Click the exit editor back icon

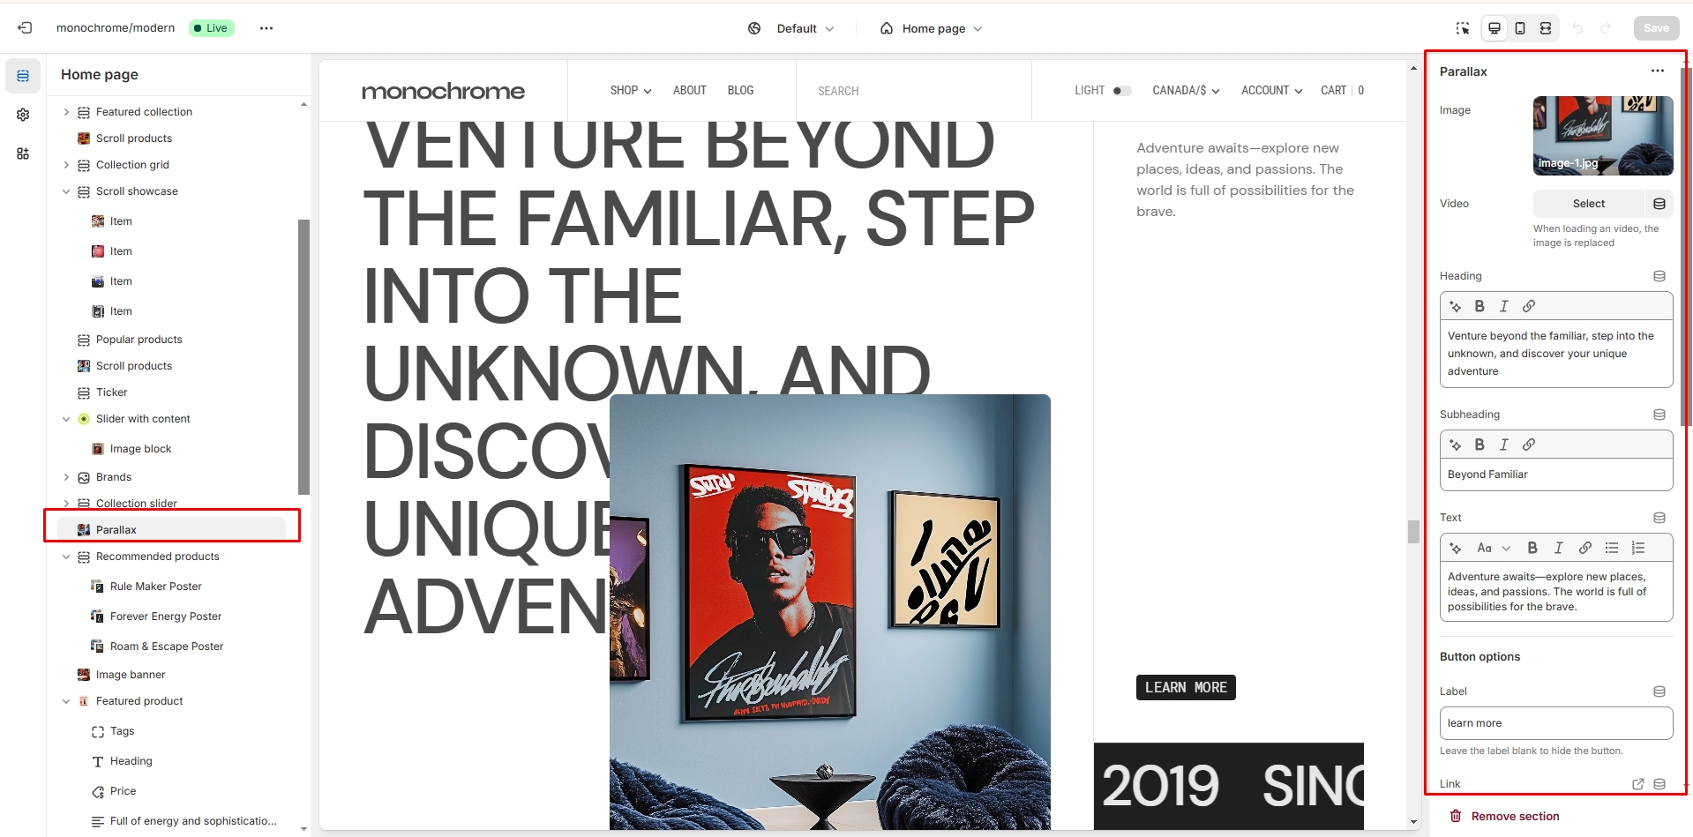pos(25,28)
